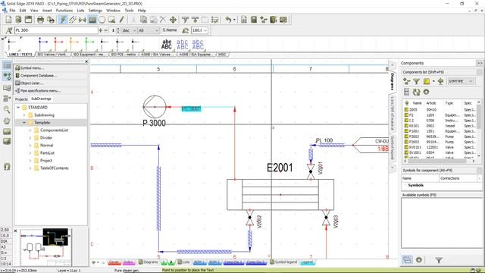Toggle the checkbox for component P2002

pyautogui.click(x=406, y=136)
